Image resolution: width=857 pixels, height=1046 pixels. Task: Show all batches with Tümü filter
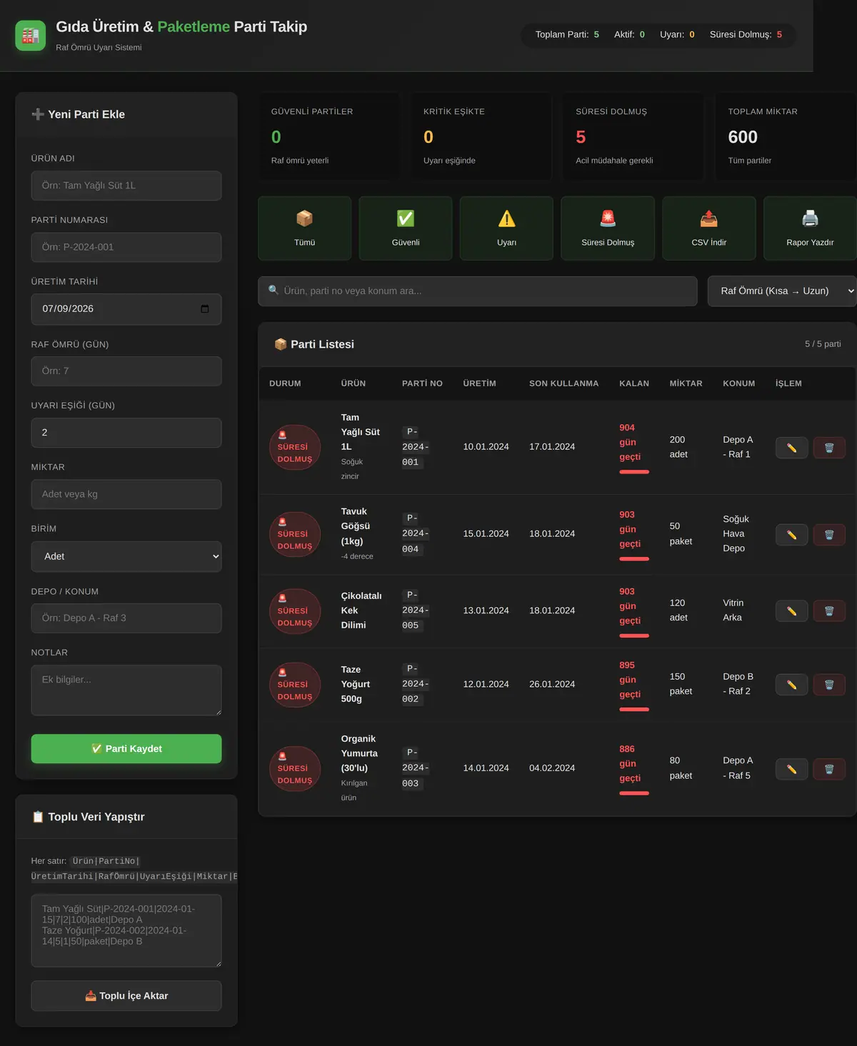coord(305,228)
